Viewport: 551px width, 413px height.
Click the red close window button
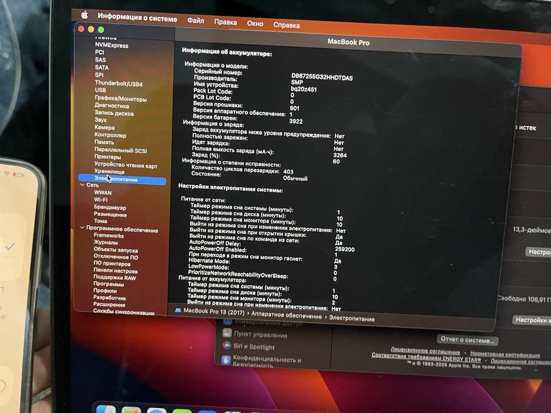point(81,29)
